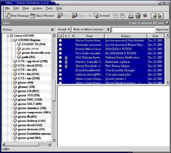Sort messages by Subject column header
The image size is (171, 153).
[x=126, y=36]
